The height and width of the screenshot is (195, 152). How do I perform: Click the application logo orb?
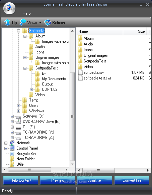coord(9,8)
